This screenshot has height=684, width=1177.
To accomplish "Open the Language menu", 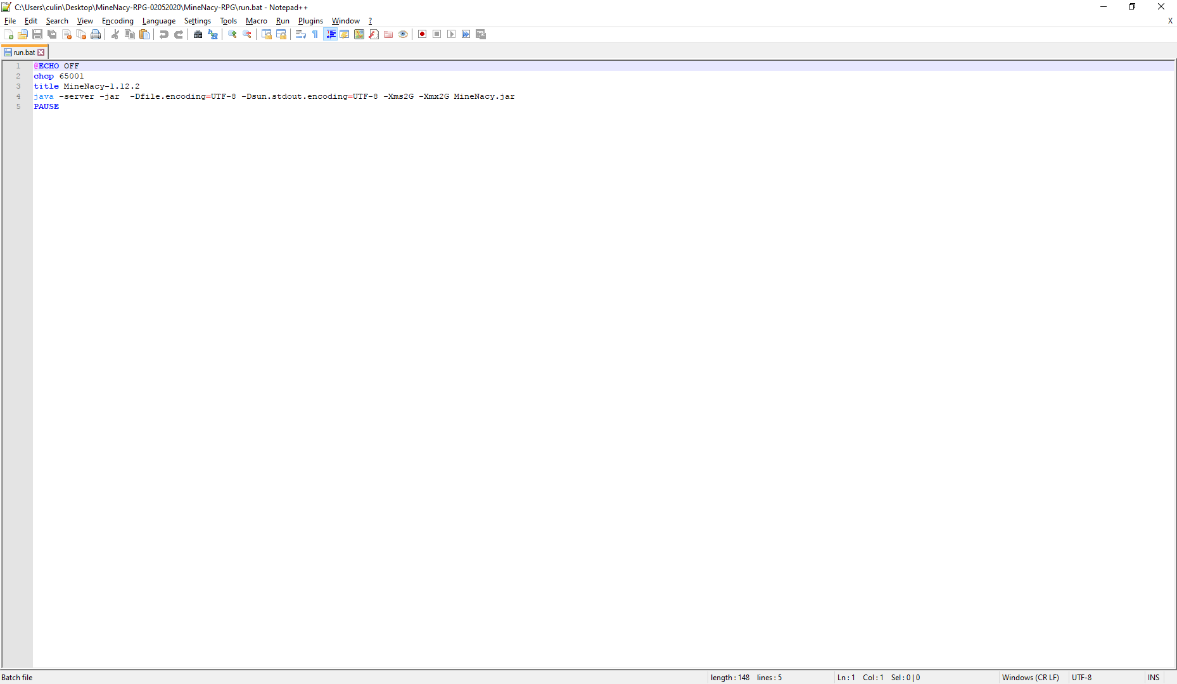I will coord(159,21).
